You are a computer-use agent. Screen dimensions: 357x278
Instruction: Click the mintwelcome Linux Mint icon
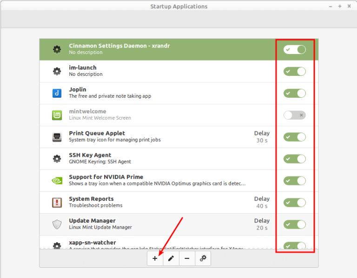pos(57,115)
